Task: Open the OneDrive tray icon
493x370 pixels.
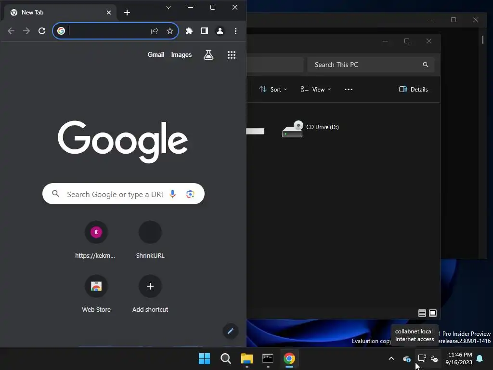Action: click(x=407, y=358)
